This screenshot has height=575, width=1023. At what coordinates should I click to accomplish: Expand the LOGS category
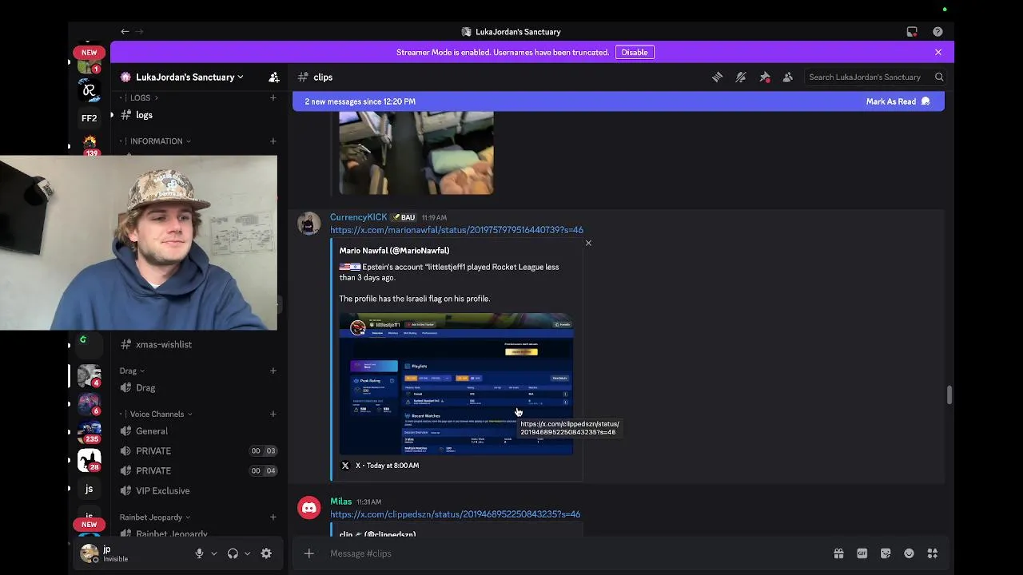coord(144,97)
